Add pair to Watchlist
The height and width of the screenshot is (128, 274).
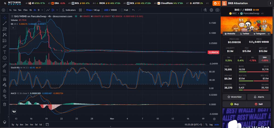[x=234, y=97]
